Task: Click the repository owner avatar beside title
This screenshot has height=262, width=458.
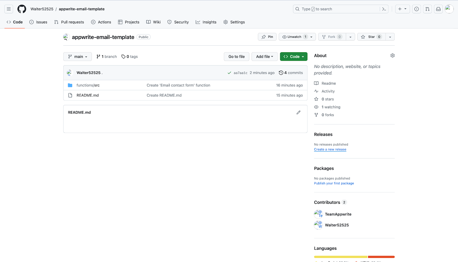Action: (x=66, y=37)
